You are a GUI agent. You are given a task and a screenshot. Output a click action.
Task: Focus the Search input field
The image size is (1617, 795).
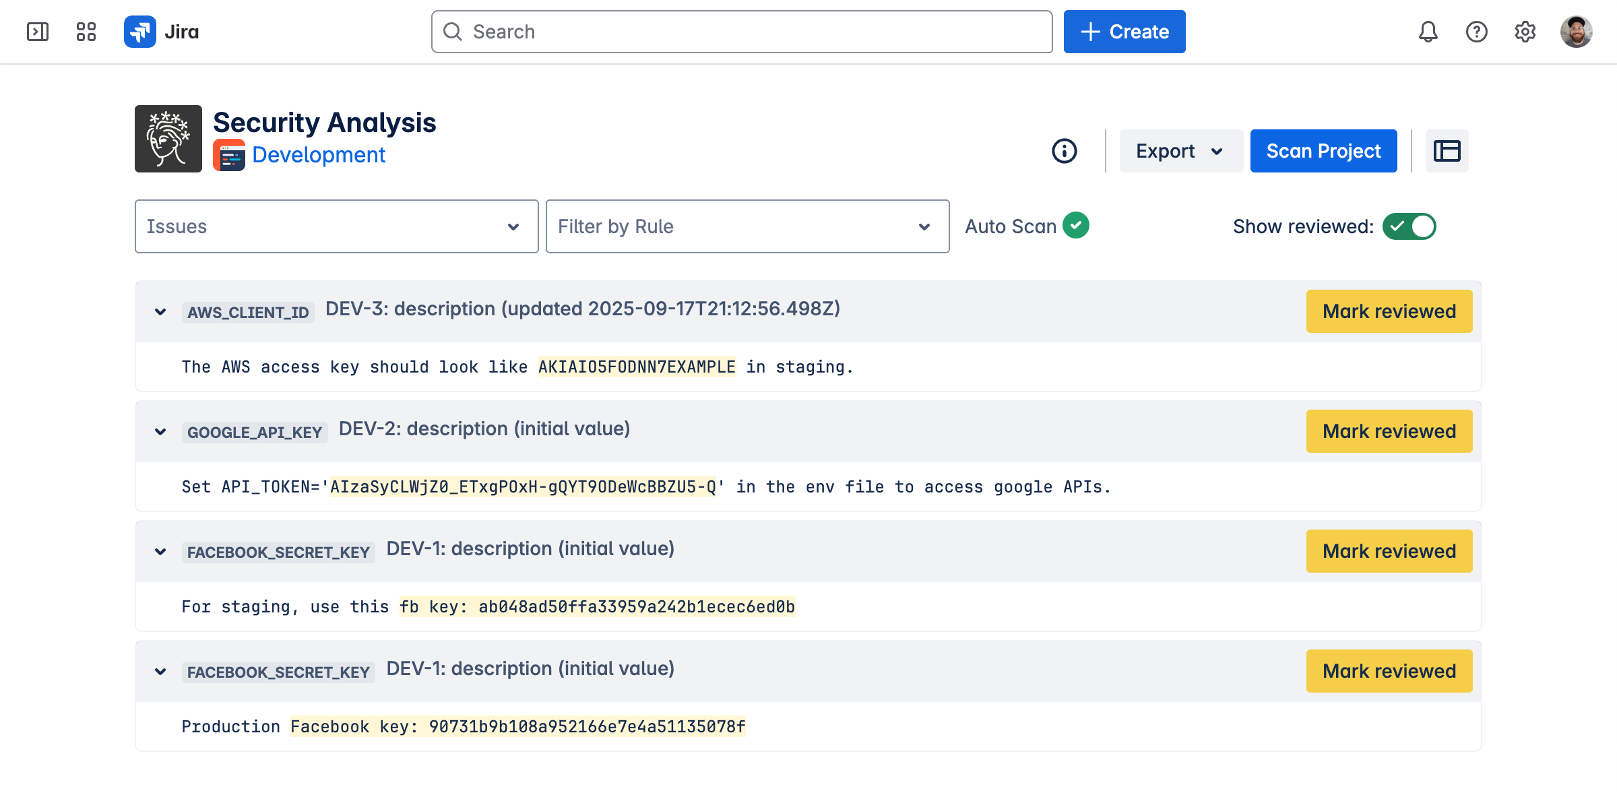(x=741, y=32)
